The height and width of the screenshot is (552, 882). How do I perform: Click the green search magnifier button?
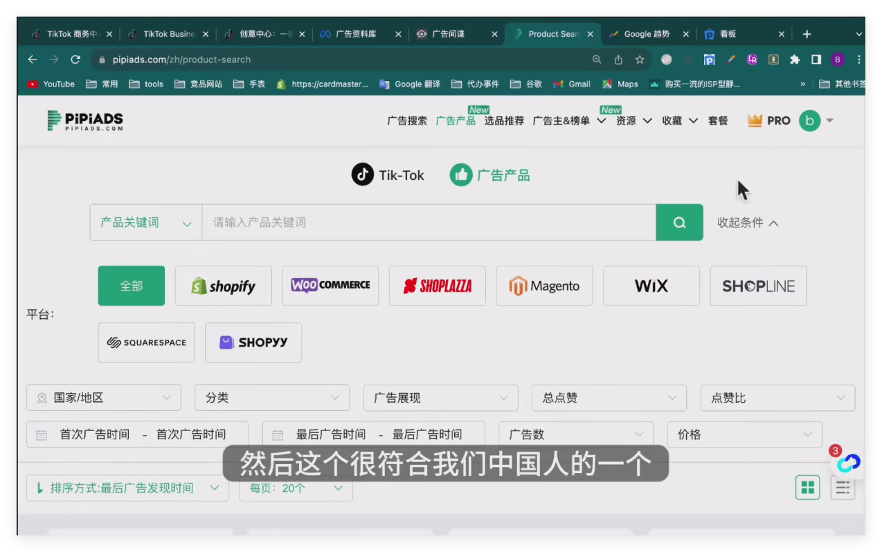pyautogui.click(x=679, y=222)
